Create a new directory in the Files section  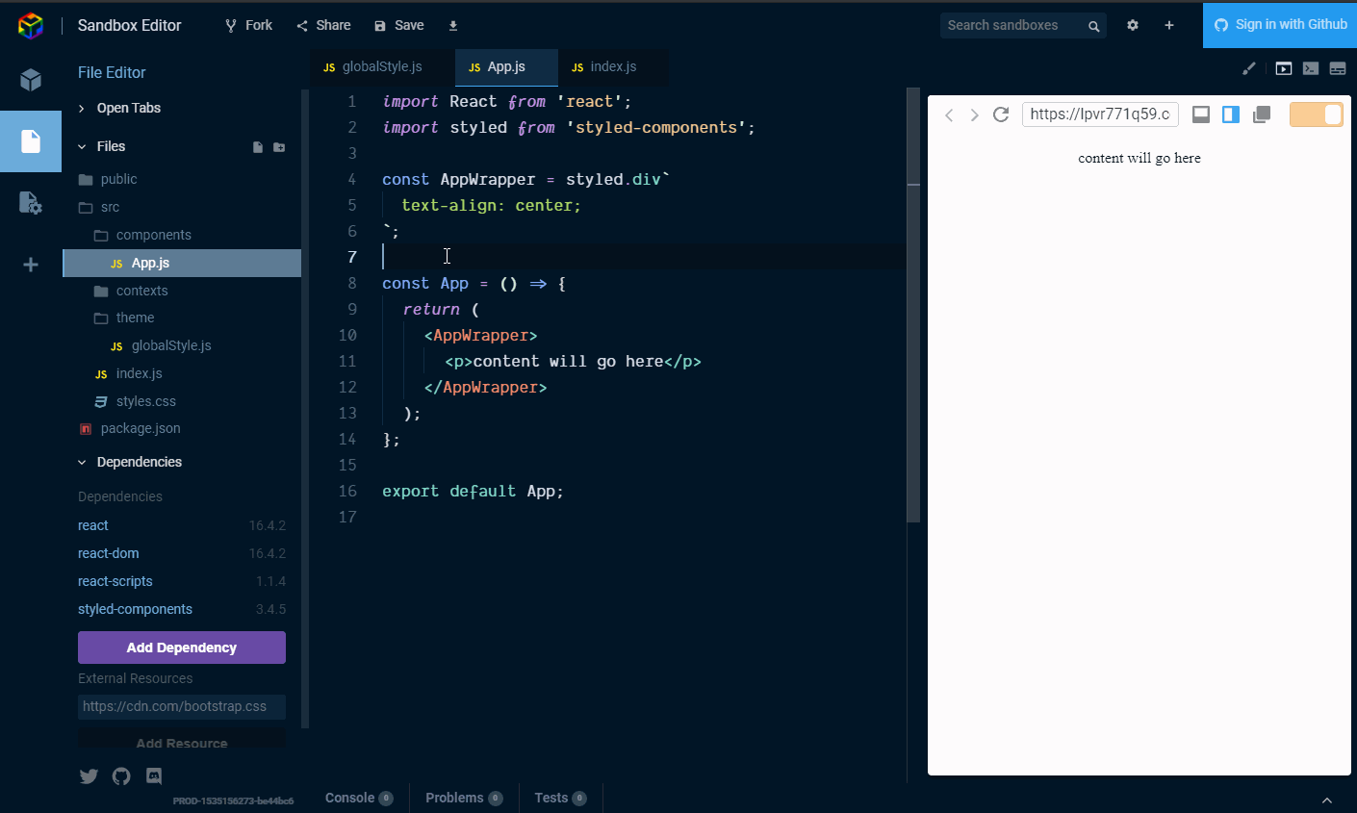click(279, 147)
